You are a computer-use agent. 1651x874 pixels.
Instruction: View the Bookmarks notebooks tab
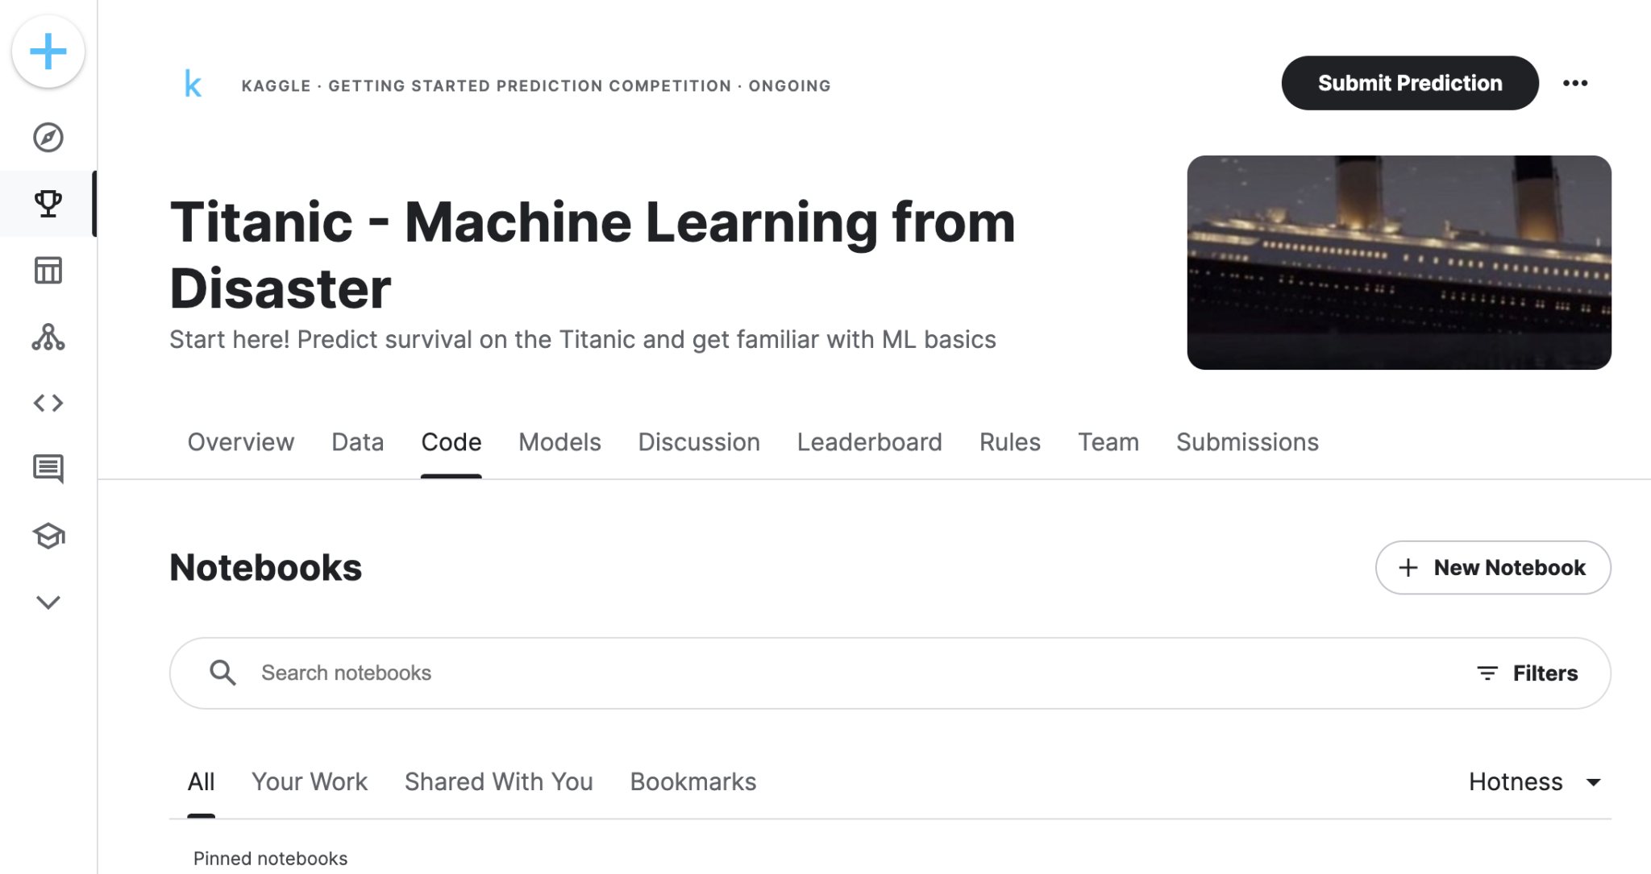(x=693, y=781)
